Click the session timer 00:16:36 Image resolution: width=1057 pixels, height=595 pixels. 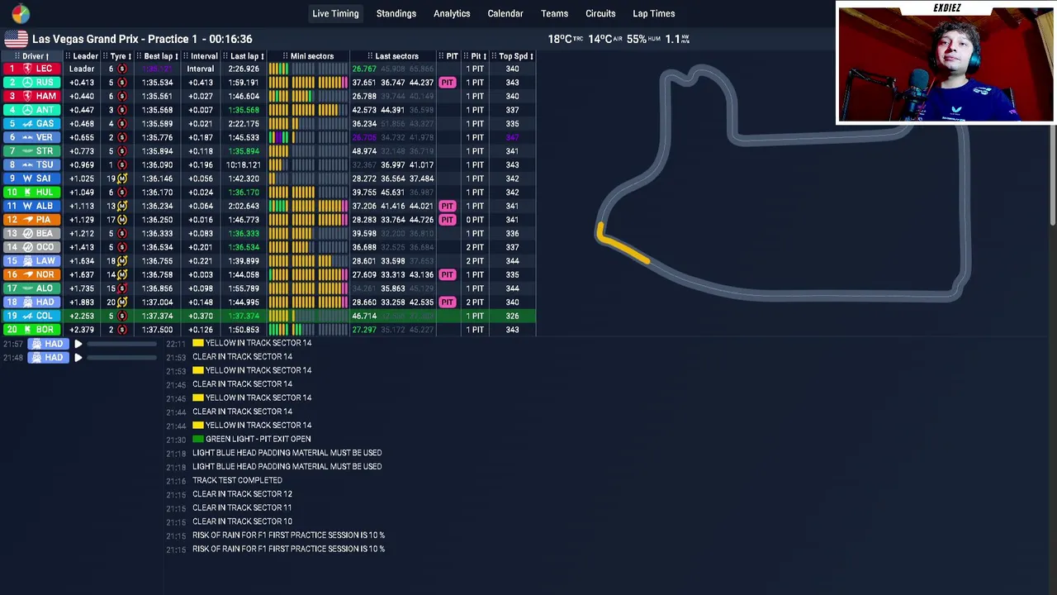[230, 39]
